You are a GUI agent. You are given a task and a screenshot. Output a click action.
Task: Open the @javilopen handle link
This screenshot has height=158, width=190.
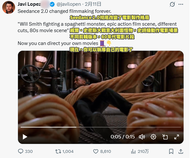69,4
